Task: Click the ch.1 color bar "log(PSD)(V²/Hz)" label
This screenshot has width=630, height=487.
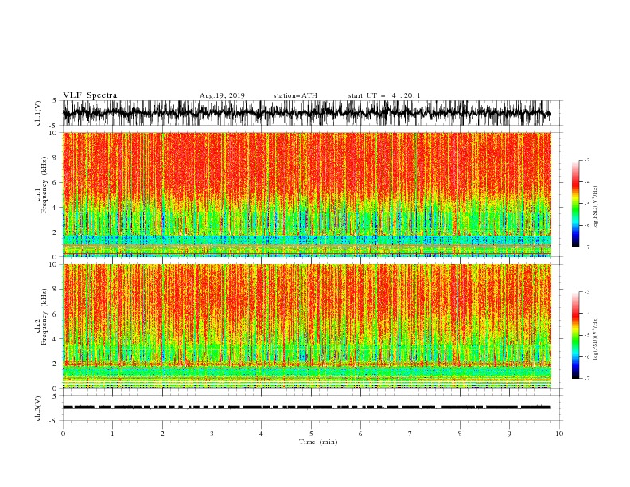Action: (x=595, y=208)
